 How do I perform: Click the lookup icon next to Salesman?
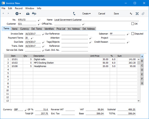[x=128, y=34]
